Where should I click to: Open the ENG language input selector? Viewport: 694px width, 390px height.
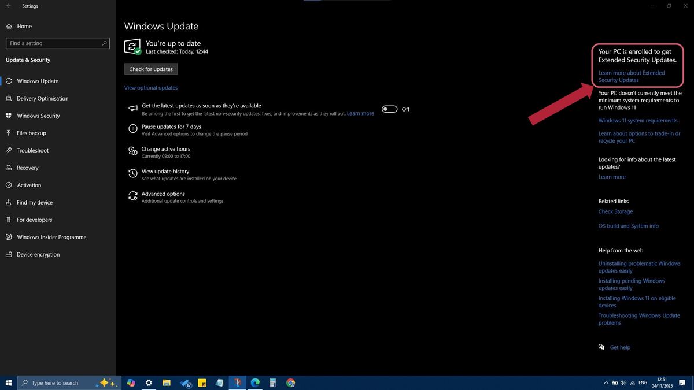click(642, 382)
